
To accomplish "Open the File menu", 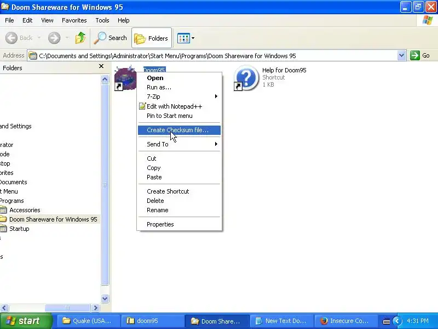I will (x=9, y=20).
